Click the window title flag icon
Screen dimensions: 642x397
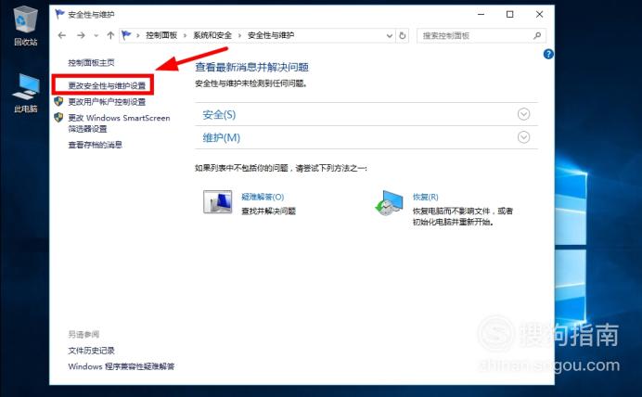click(x=59, y=14)
